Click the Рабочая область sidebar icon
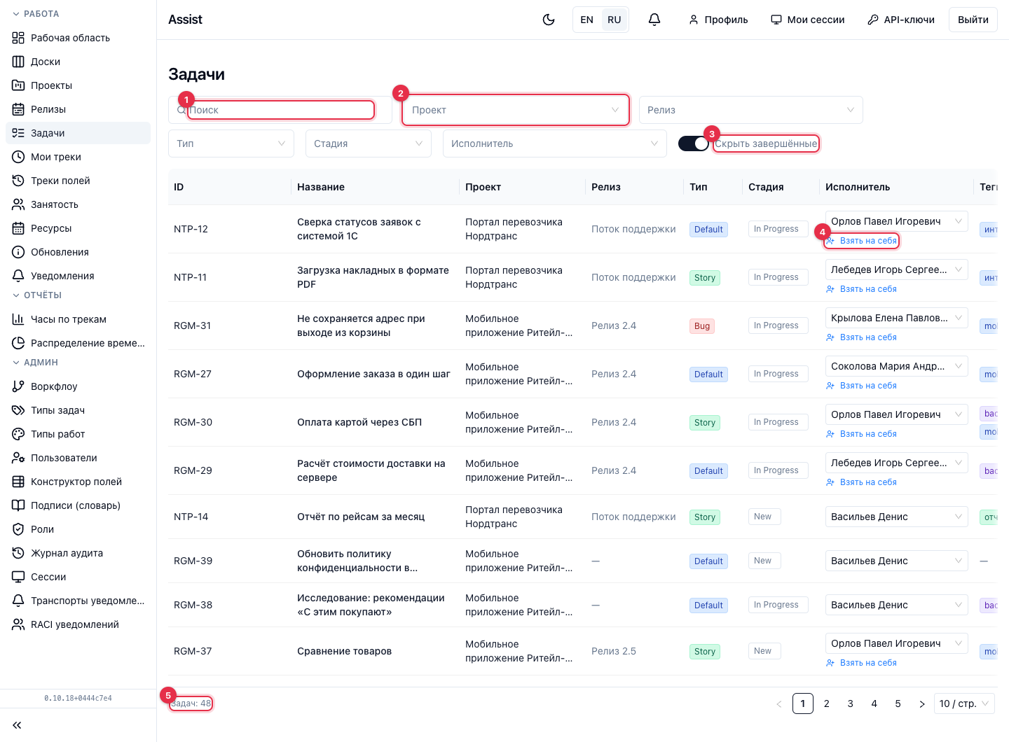Screen dimensions: 1009x742 18,38
